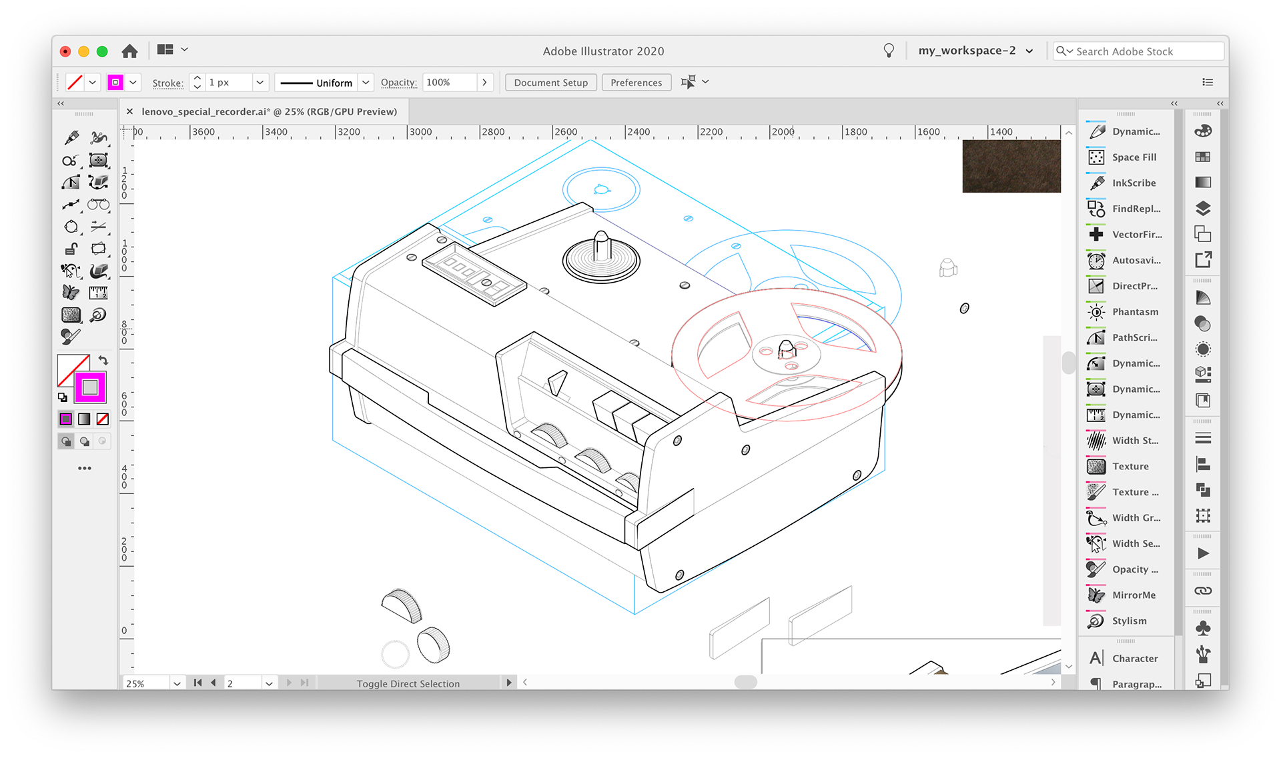Select the MirrorMe butterfly tool
The width and height of the screenshot is (1281, 758).
tap(71, 293)
